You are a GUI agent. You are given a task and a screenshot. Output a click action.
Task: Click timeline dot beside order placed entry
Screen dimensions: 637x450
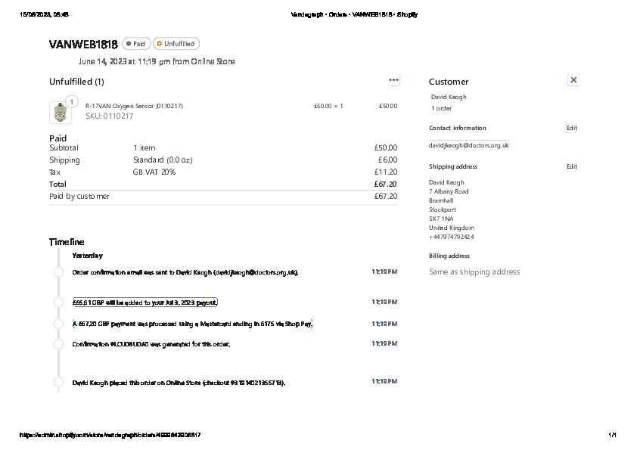click(x=58, y=383)
